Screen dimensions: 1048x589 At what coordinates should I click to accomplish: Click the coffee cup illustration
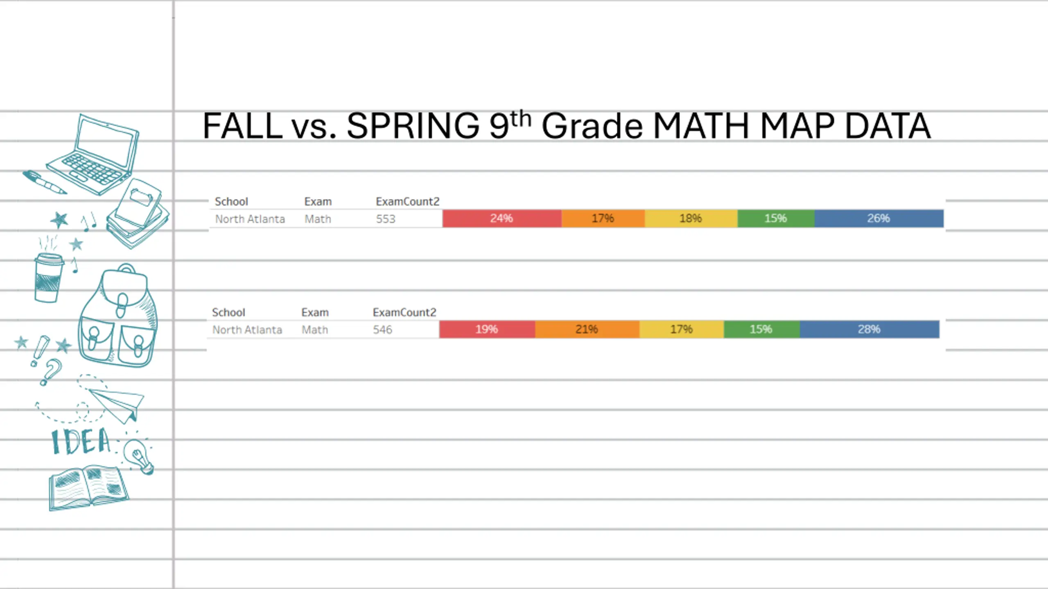click(48, 277)
